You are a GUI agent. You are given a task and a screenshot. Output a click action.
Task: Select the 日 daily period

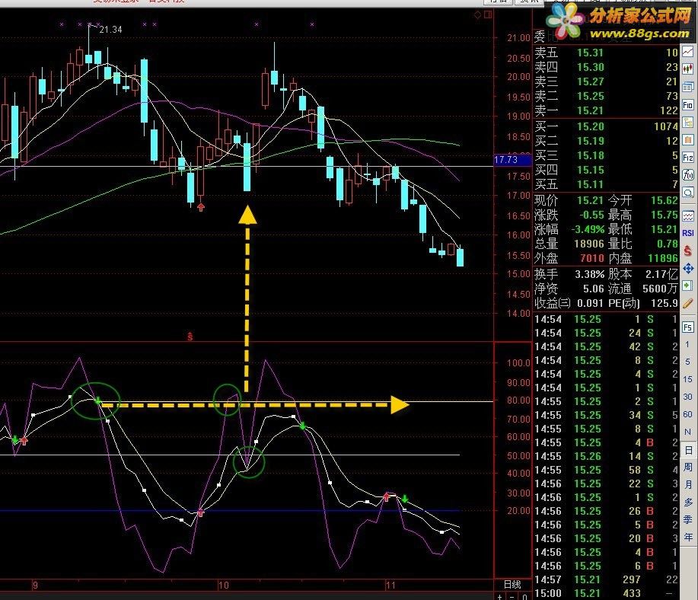tap(688, 450)
